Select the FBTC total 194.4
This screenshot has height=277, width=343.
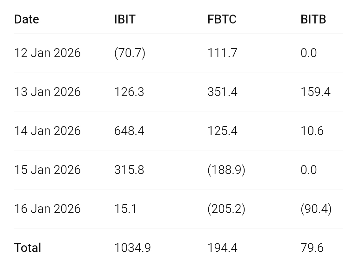coord(222,248)
